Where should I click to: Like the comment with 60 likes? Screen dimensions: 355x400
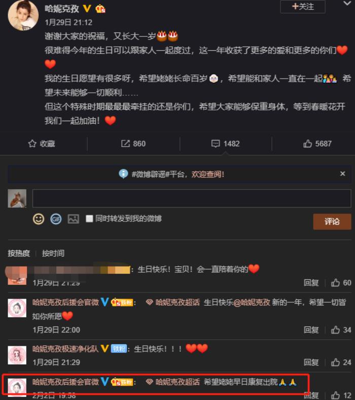point(335,283)
